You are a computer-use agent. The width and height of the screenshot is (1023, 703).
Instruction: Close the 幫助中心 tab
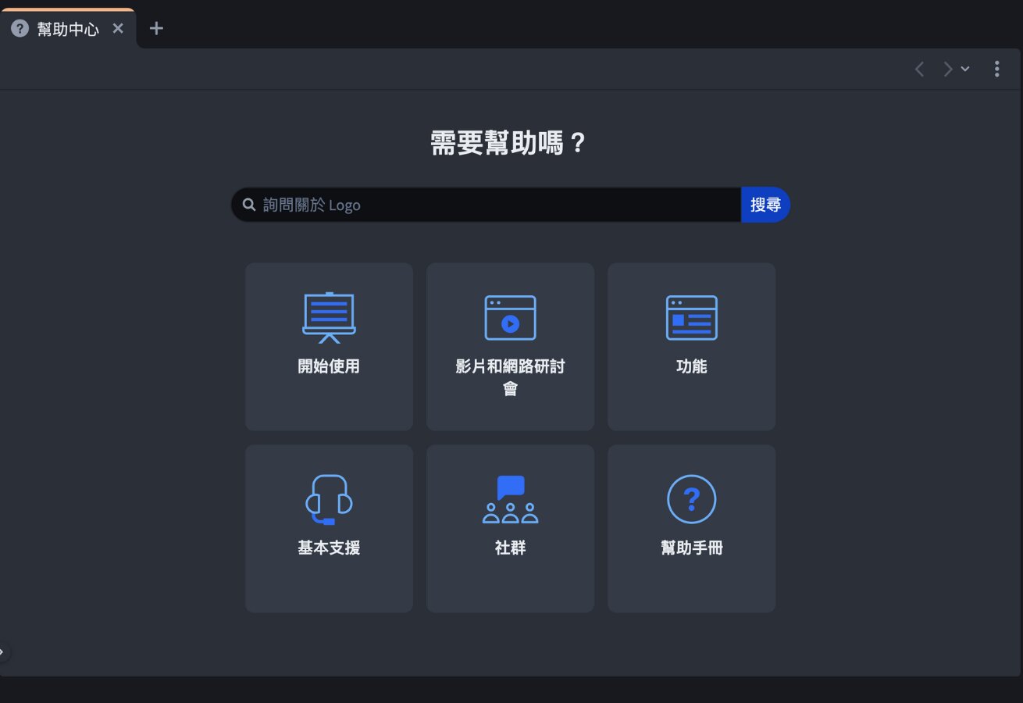118,29
